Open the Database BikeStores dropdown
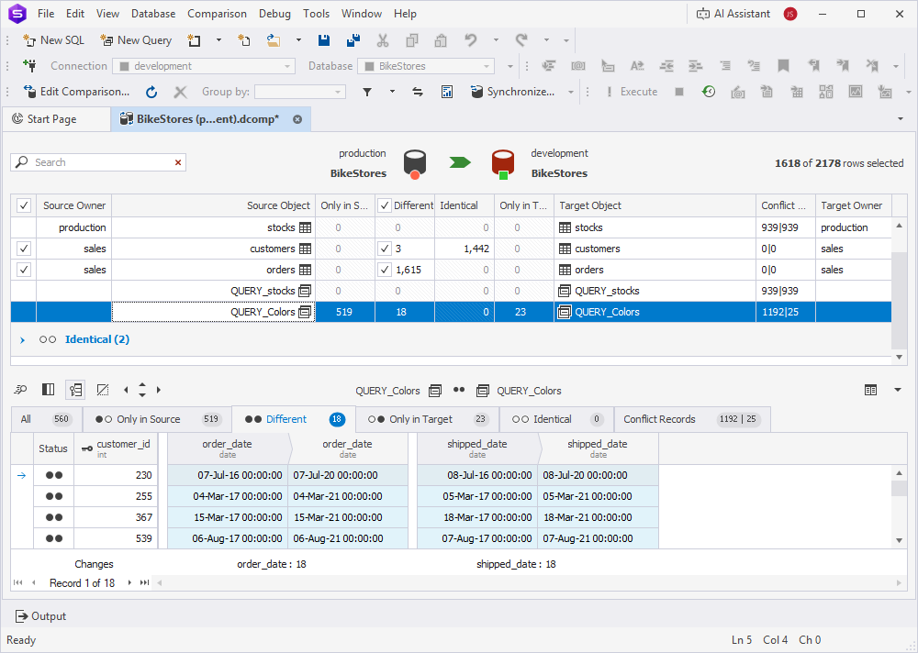Viewport: 918px width, 653px height. [x=484, y=65]
